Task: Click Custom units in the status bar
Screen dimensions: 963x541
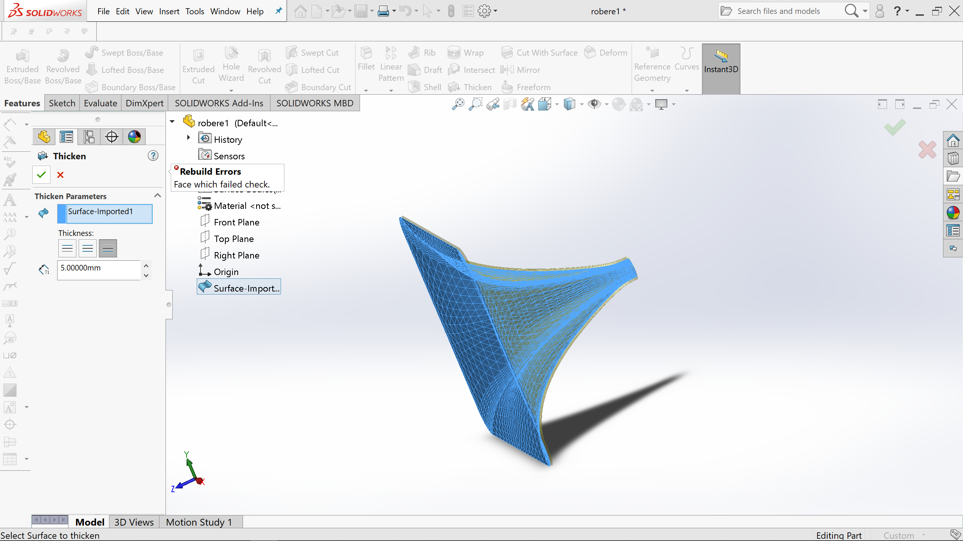Action: (899, 535)
